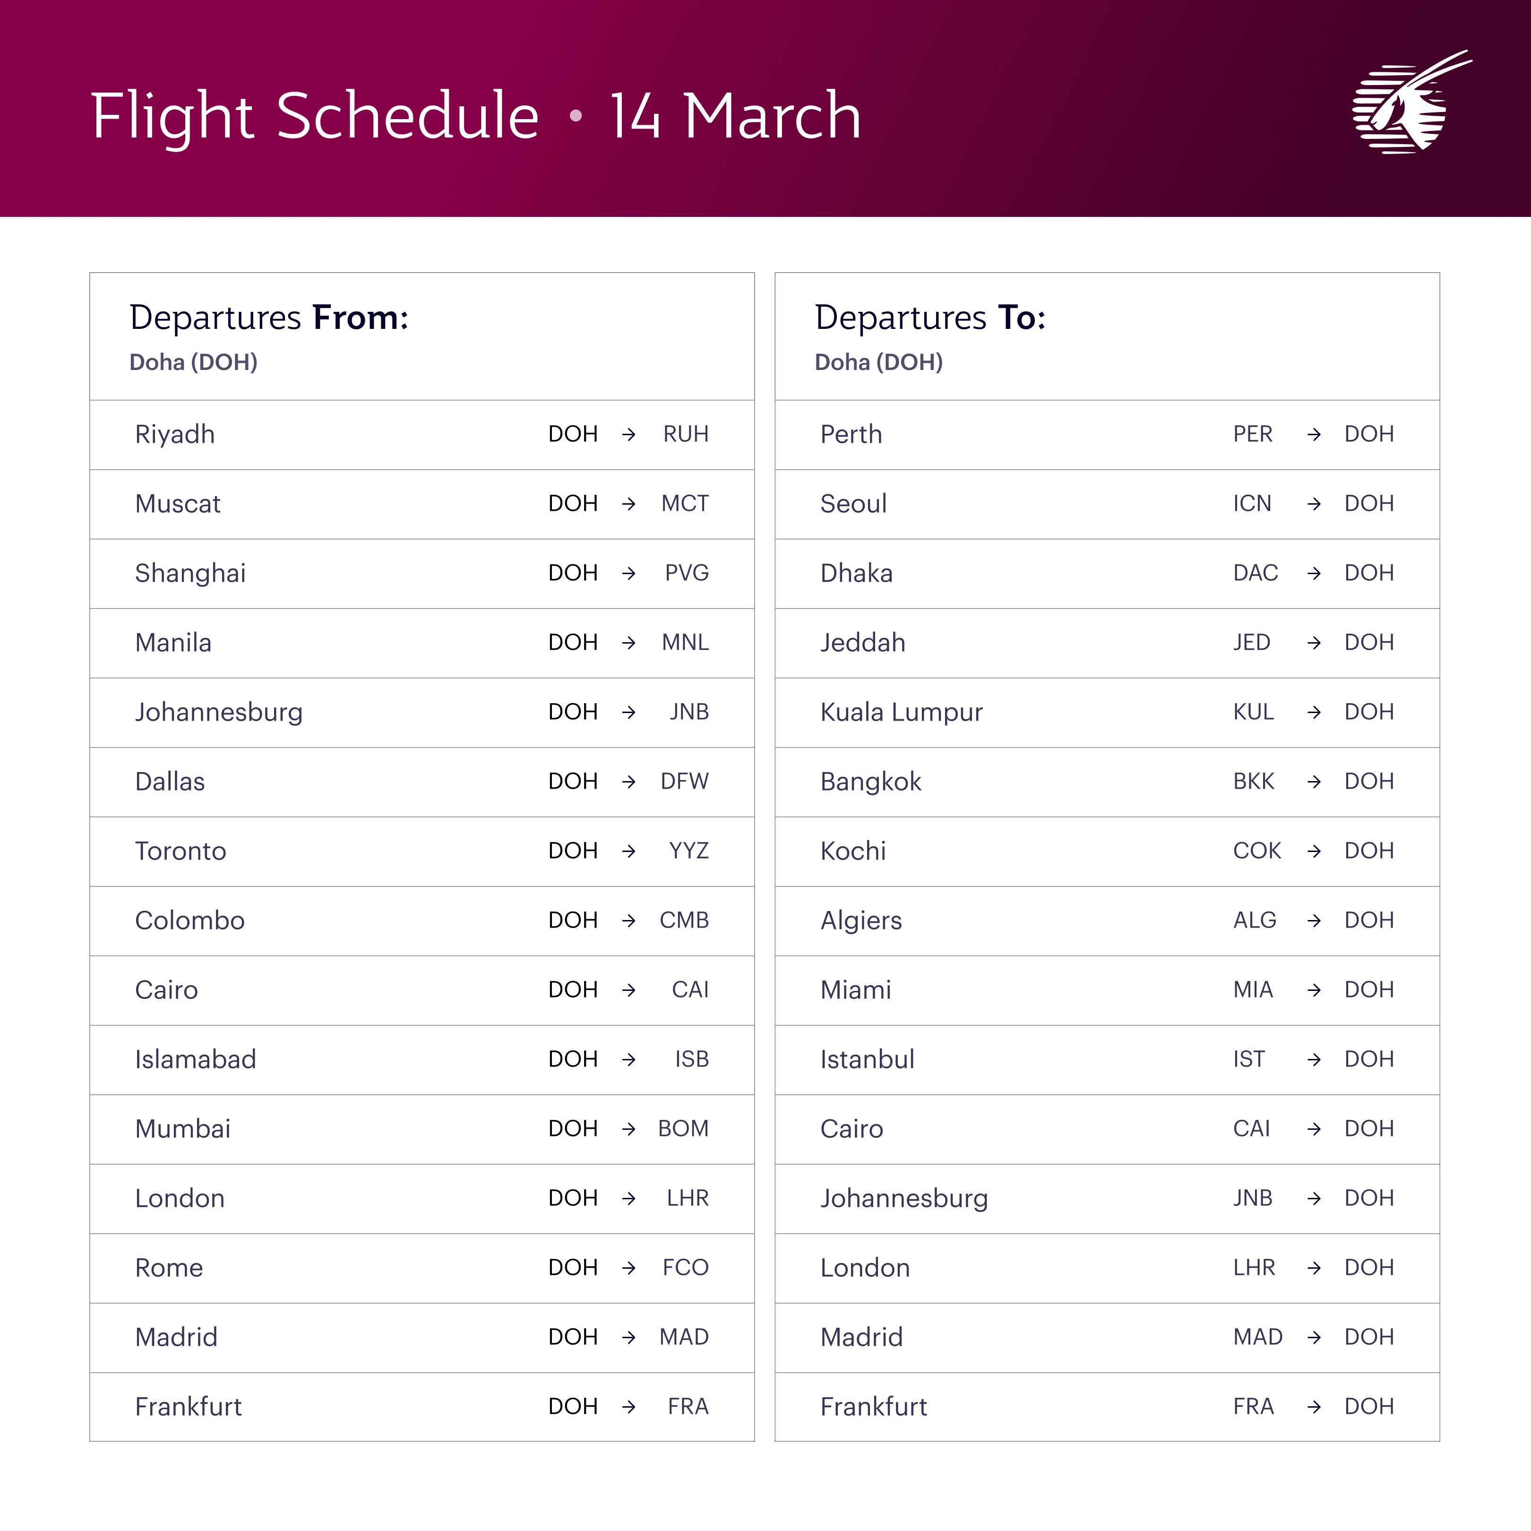Click the arrow icon in the Riyadh row
The image size is (1531, 1531).
click(628, 434)
